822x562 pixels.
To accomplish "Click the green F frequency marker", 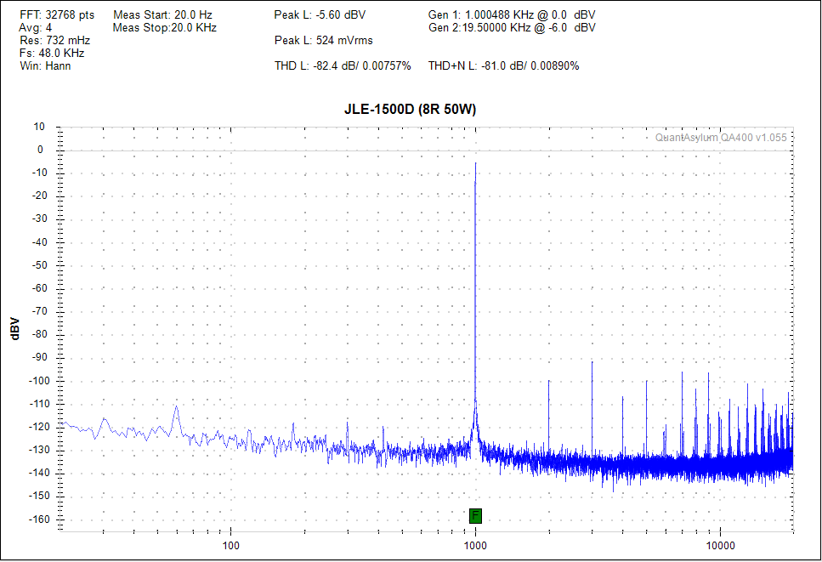I will pos(475,516).
